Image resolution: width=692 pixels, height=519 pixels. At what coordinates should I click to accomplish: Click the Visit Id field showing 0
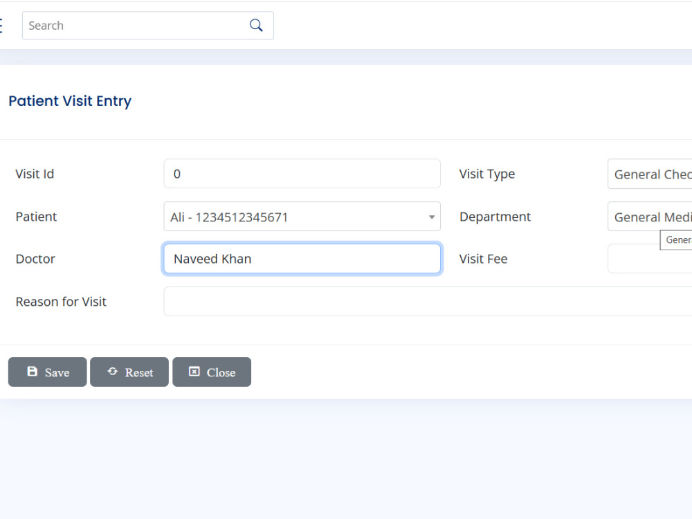302,174
